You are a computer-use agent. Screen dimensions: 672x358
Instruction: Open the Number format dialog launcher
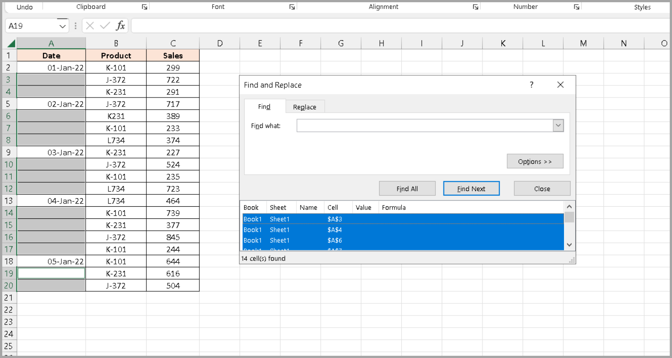click(x=577, y=7)
